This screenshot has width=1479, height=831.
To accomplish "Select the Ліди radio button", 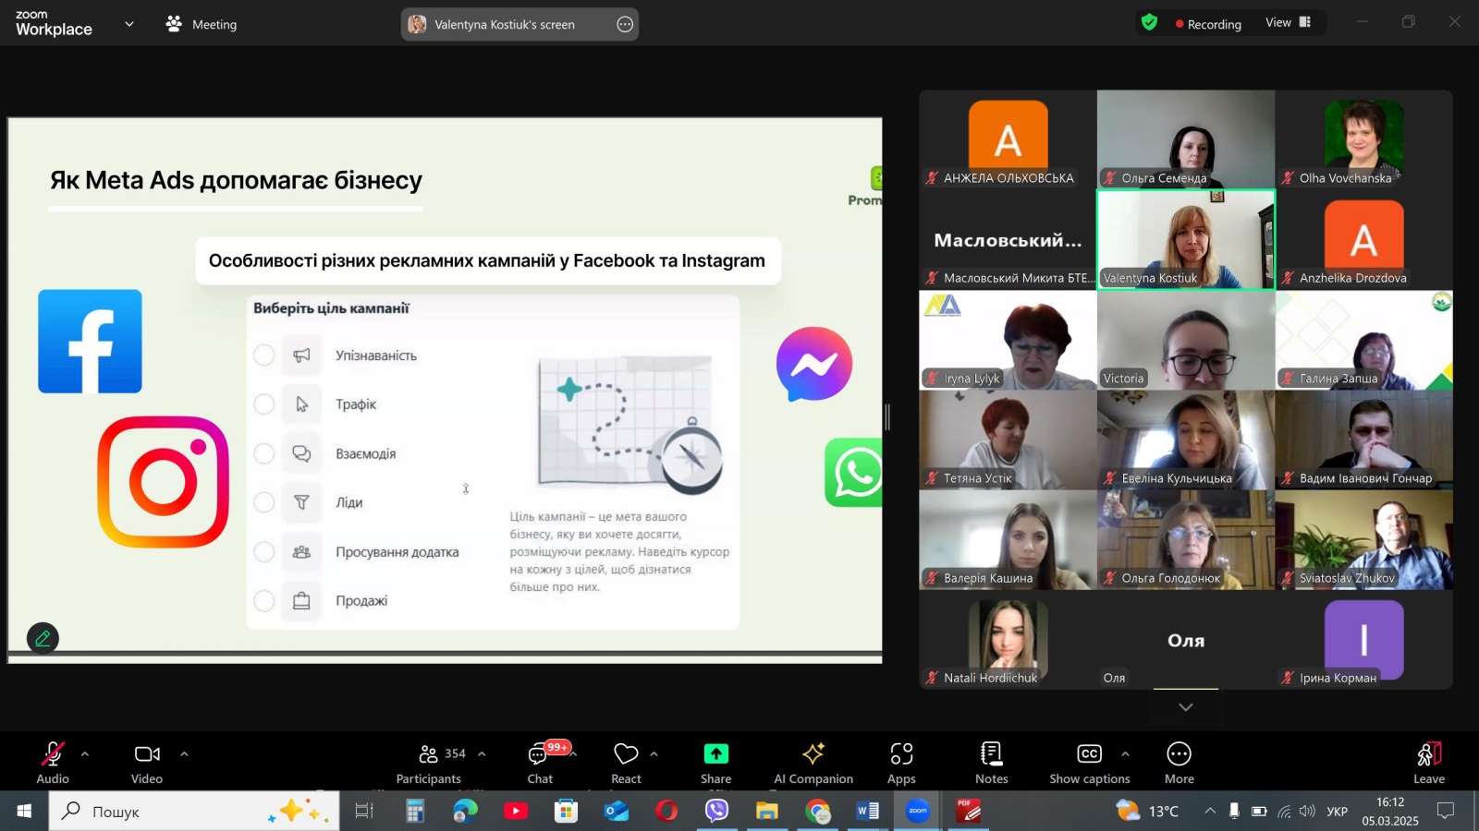I will (264, 502).
